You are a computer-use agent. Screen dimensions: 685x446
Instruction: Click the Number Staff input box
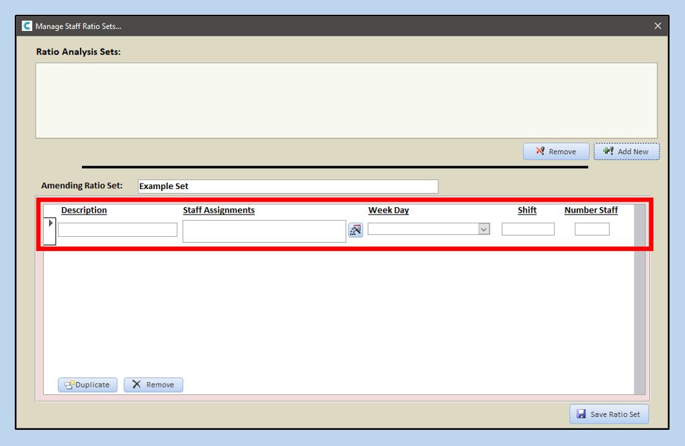click(592, 229)
